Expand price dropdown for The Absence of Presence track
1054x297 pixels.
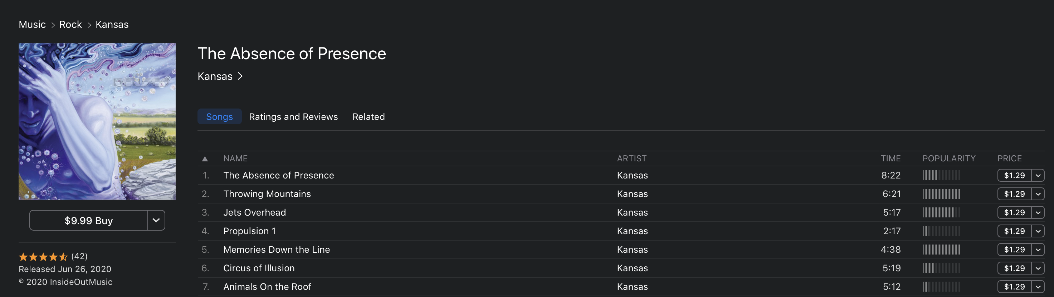point(1038,175)
